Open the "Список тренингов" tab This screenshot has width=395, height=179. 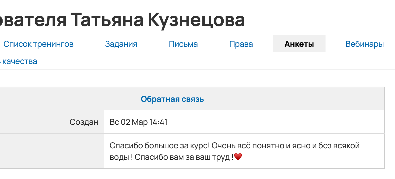click(x=38, y=44)
